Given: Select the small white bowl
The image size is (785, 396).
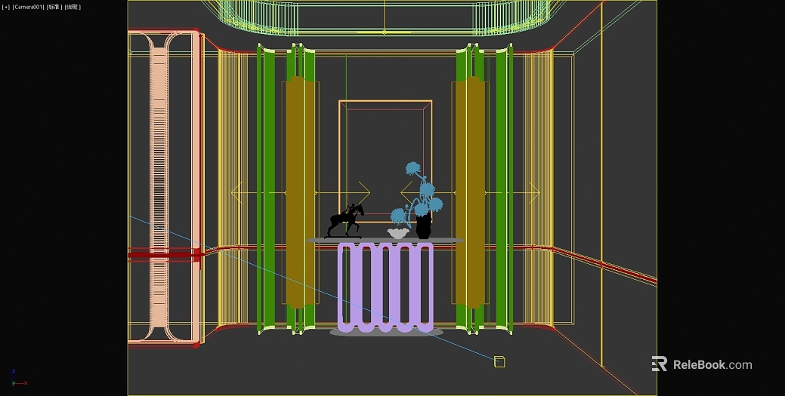Looking at the screenshot, I should click(x=398, y=233).
